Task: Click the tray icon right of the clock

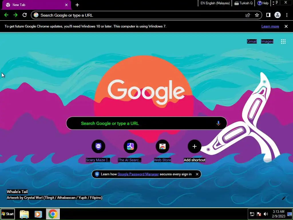Action: tap(290, 214)
